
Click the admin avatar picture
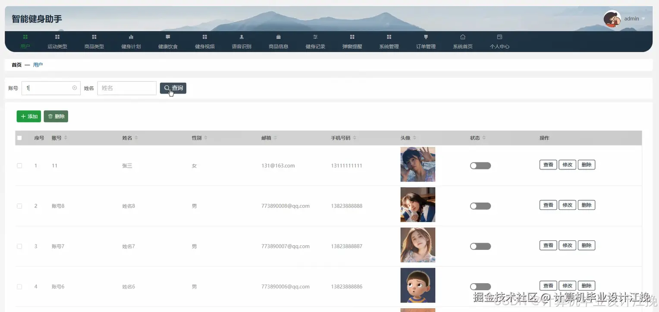(x=612, y=19)
